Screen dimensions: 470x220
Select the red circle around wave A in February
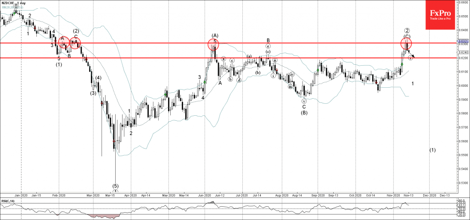(x=63, y=44)
